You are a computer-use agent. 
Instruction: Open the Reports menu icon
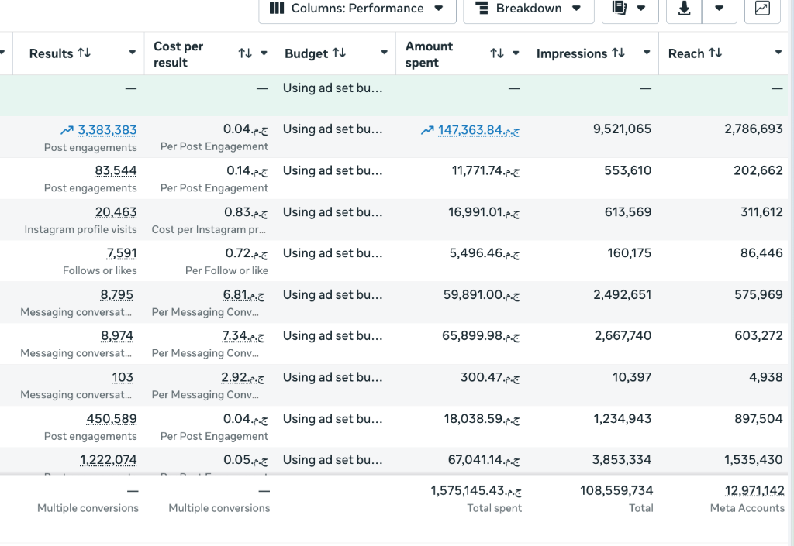coord(620,8)
